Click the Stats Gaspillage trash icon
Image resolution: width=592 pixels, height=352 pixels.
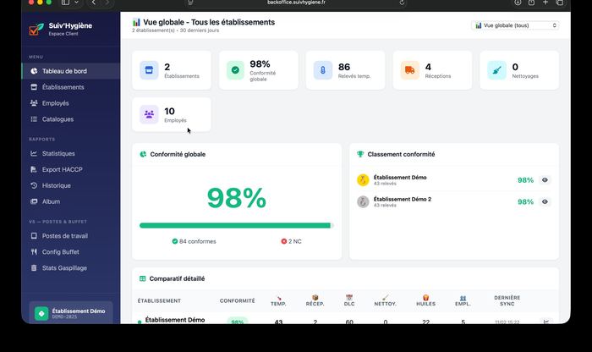pyautogui.click(x=34, y=267)
